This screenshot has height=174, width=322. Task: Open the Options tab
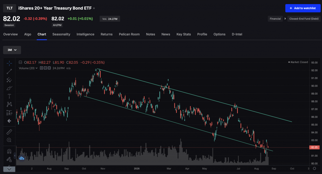(219, 34)
